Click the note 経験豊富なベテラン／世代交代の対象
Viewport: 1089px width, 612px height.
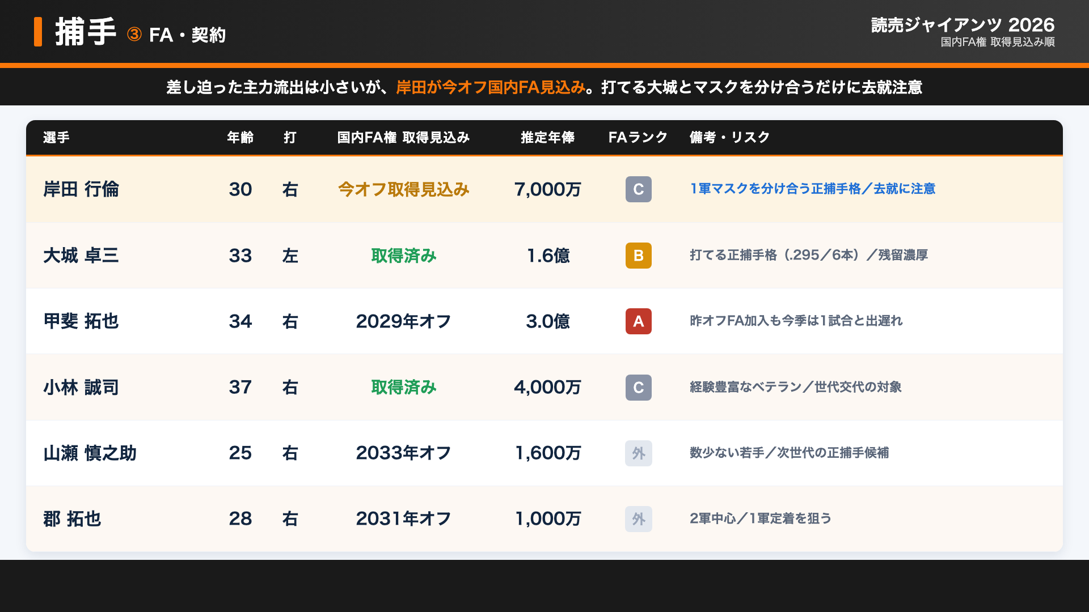(x=795, y=387)
